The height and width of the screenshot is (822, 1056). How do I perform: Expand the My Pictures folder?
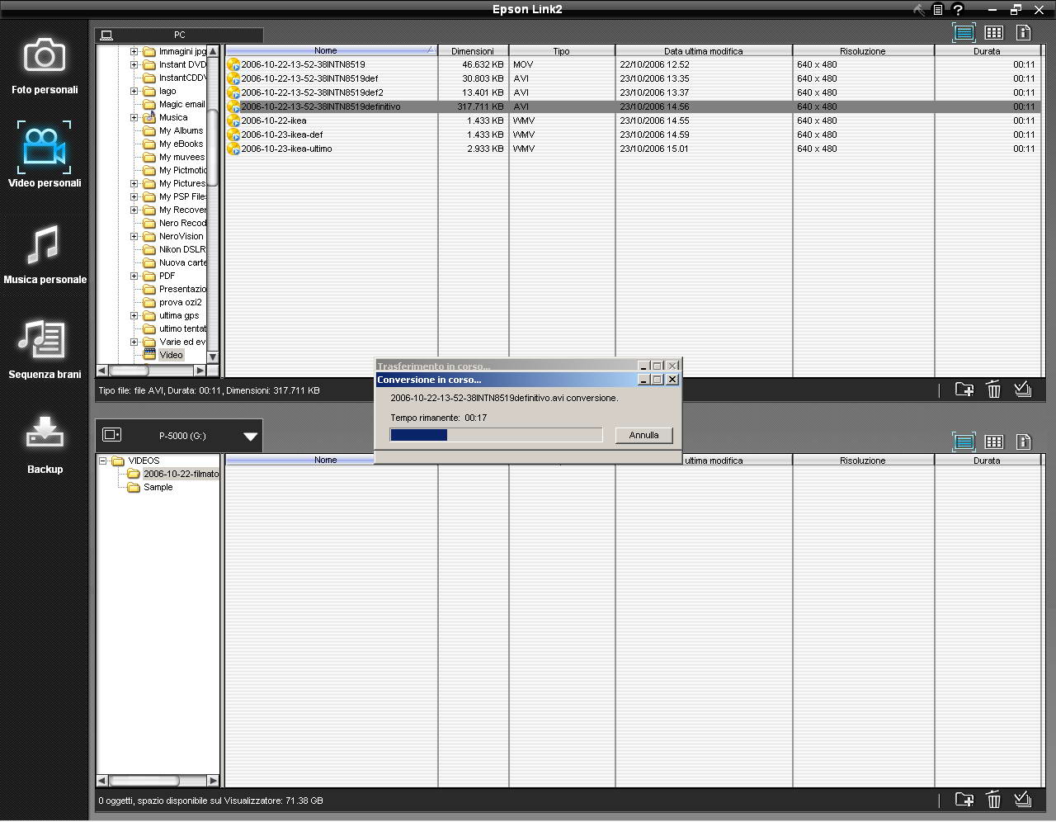coord(134,183)
